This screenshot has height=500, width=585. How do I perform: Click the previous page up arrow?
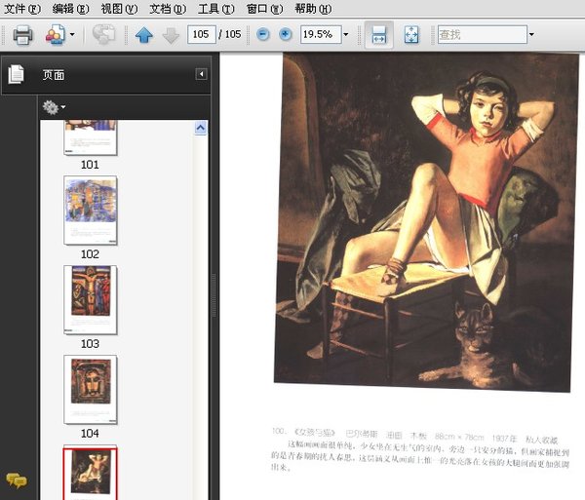[144, 35]
